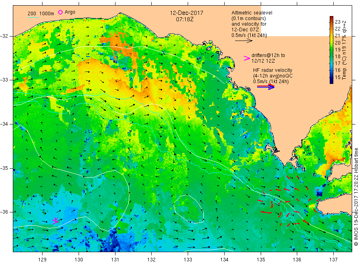Screen dimensions: 361x265
Task: Click the time label 07:18Z
Action: 185,19
